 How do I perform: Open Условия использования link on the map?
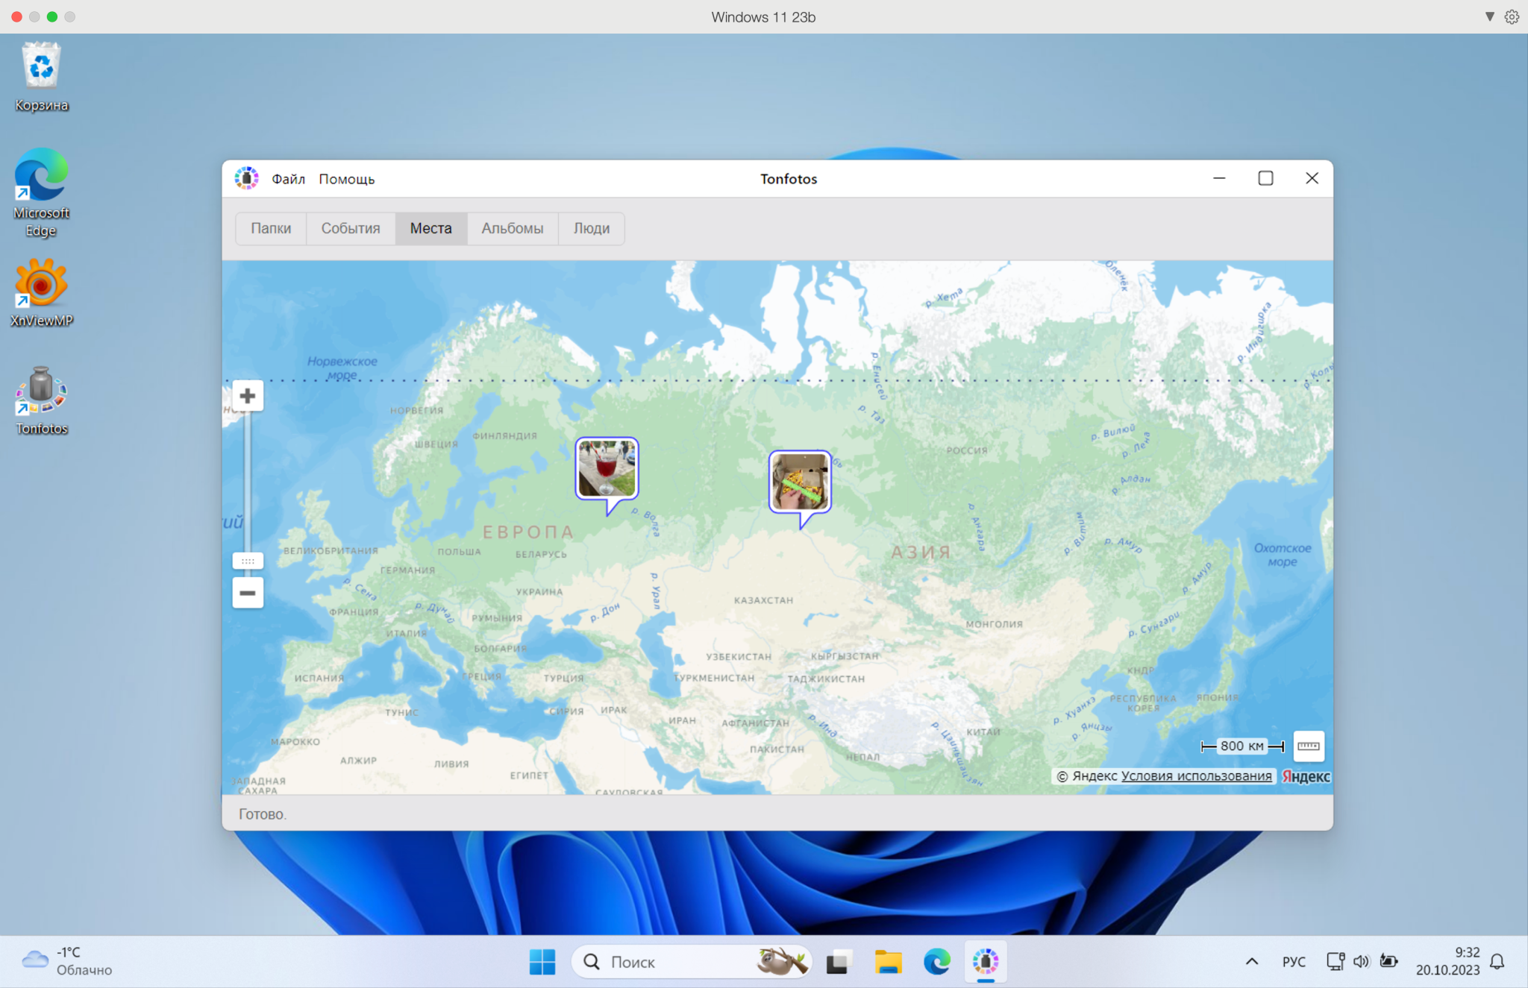click(x=1196, y=775)
